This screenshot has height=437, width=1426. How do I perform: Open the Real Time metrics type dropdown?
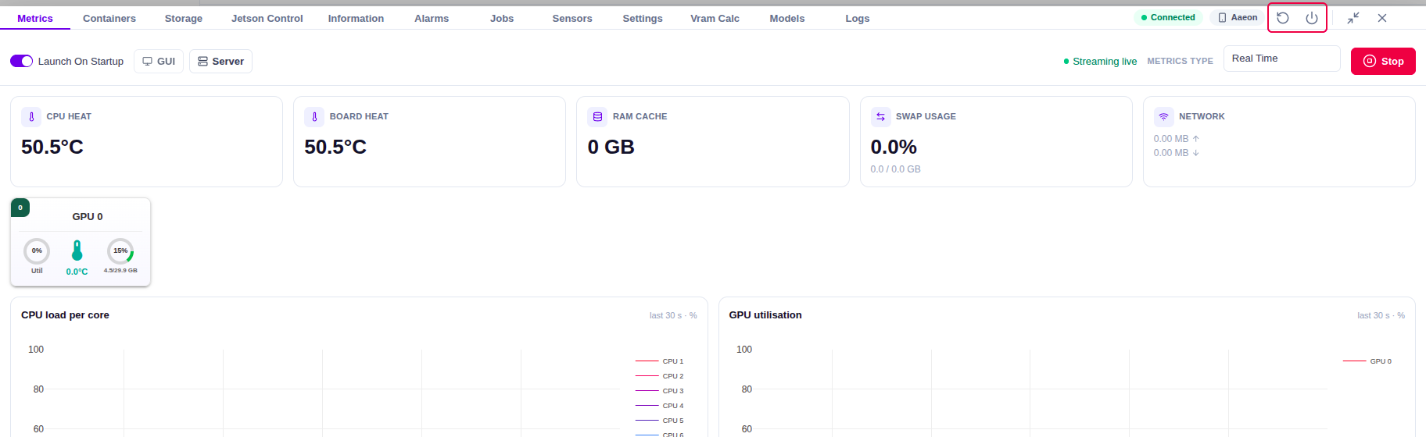click(1281, 59)
